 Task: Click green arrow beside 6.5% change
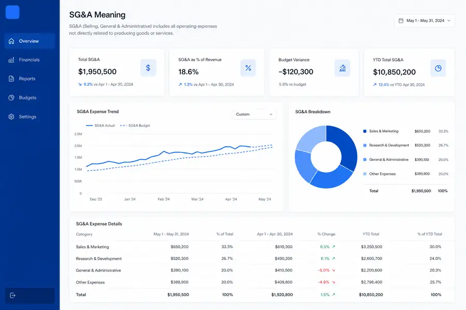(333, 246)
